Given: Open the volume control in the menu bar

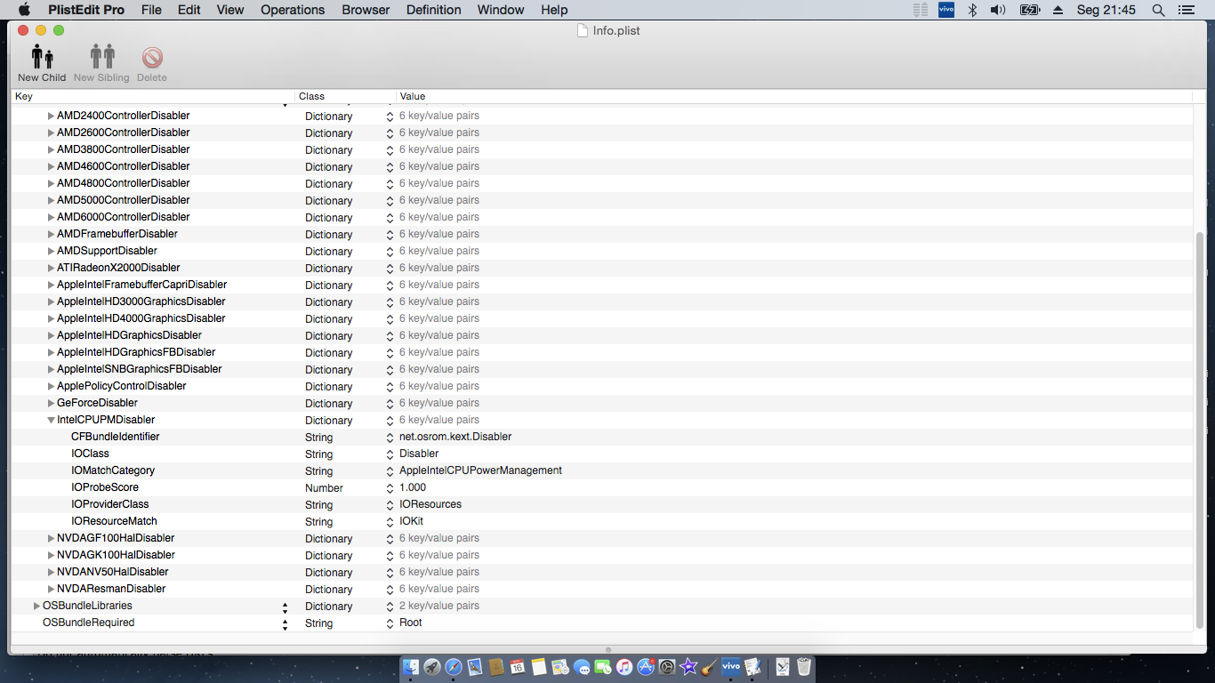Looking at the screenshot, I should [x=998, y=10].
